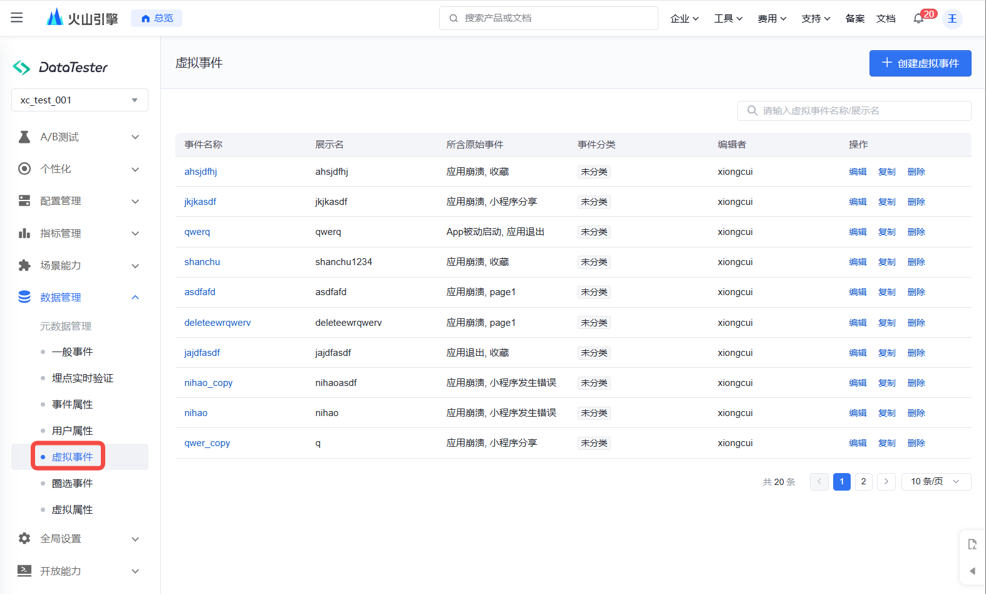Click the search magnifier in virtual event filter
This screenshot has width=986, height=594.
tap(752, 110)
